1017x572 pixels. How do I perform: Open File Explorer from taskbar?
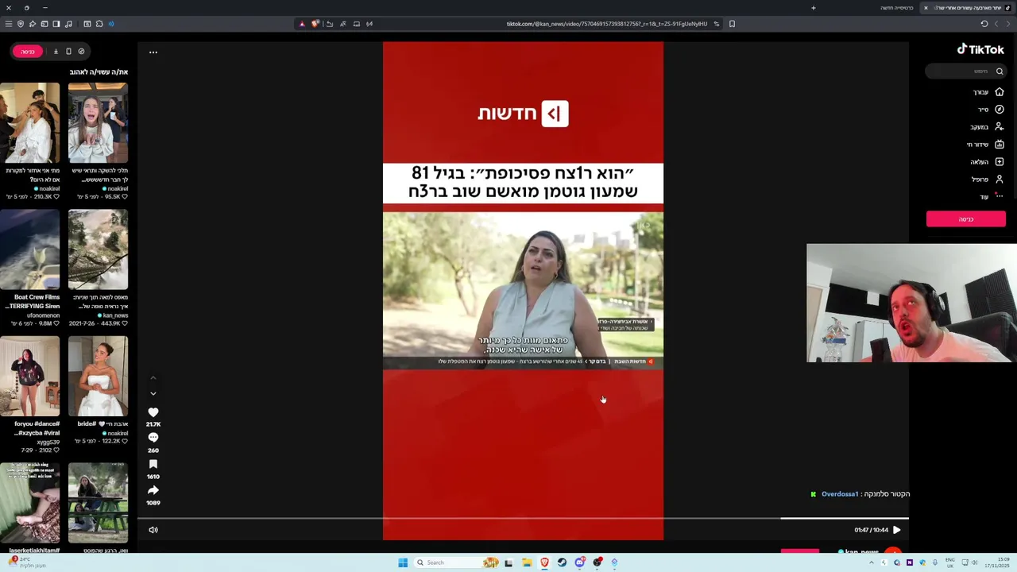point(527,562)
